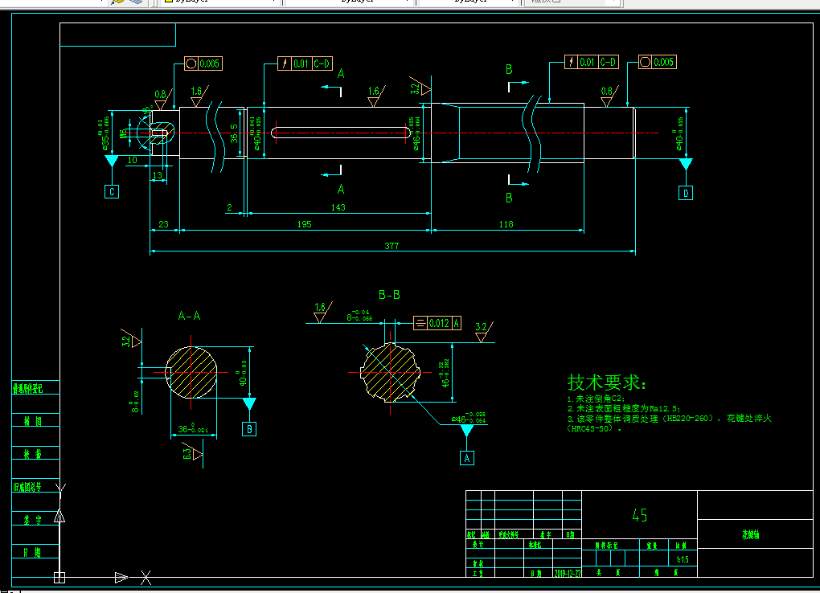Select the ø46 leader dimension in section B-B

pos(469,417)
